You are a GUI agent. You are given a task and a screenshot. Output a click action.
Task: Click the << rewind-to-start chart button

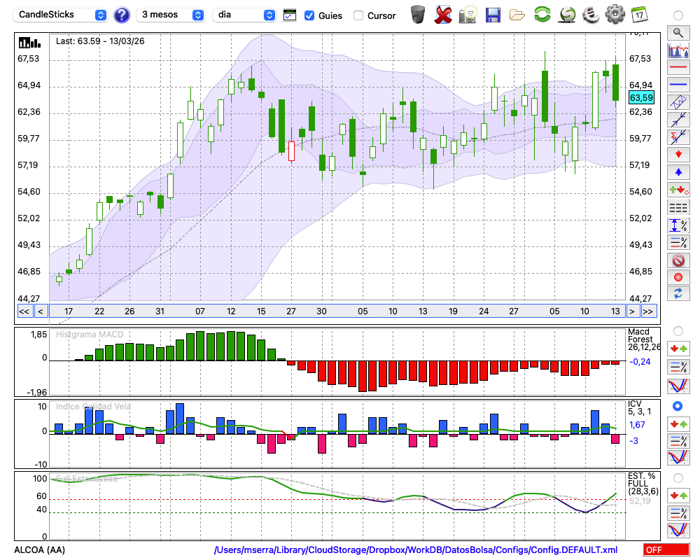(24, 311)
